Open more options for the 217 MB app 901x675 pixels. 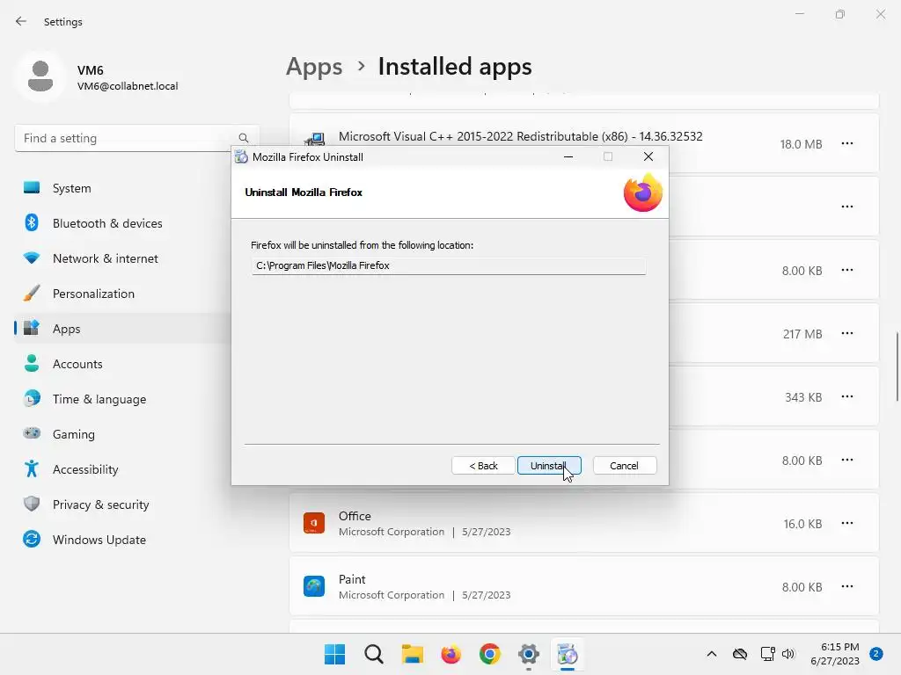pos(847,333)
